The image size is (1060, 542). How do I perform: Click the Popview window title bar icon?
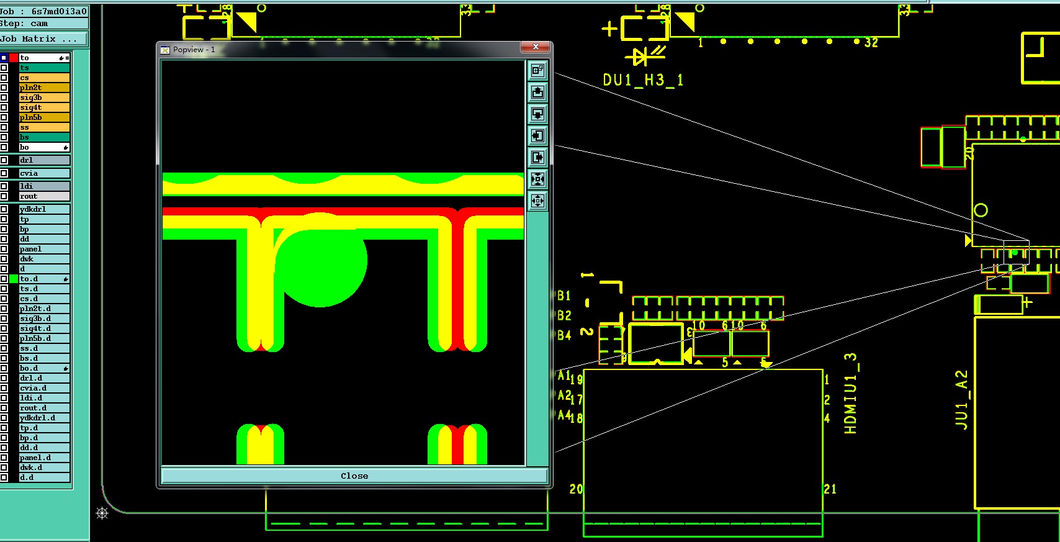coord(165,50)
